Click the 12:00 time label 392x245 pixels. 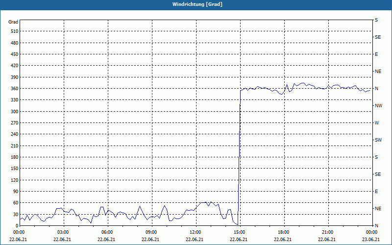(195, 232)
